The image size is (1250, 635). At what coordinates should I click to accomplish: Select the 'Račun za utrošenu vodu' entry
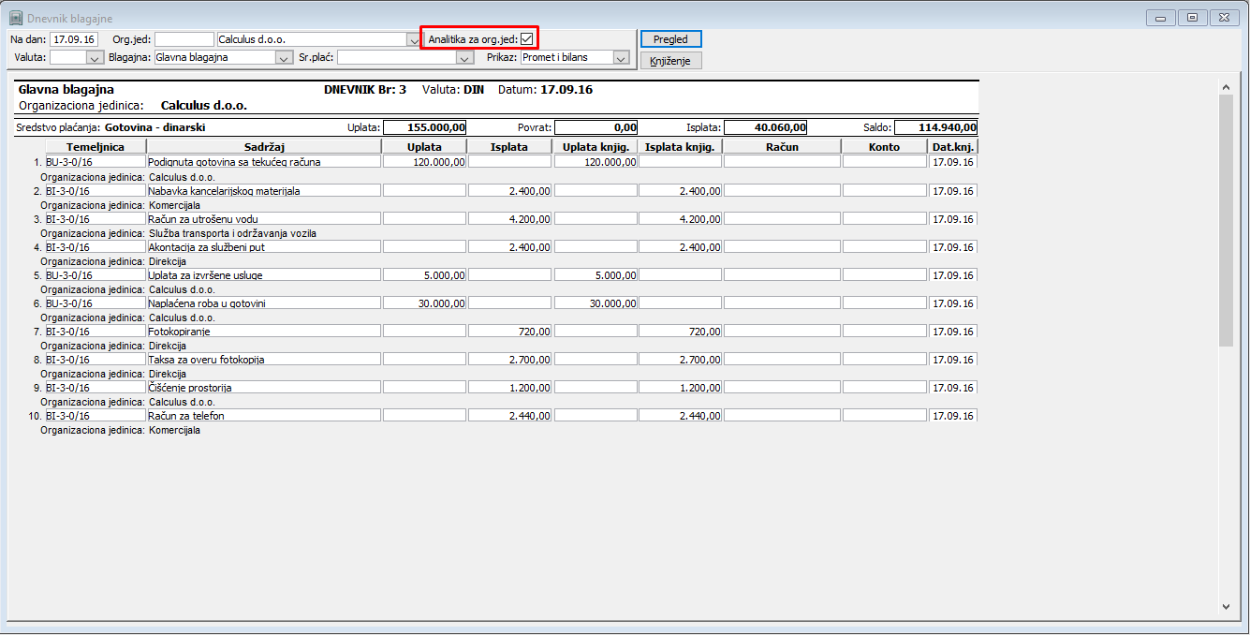(263, 218)
